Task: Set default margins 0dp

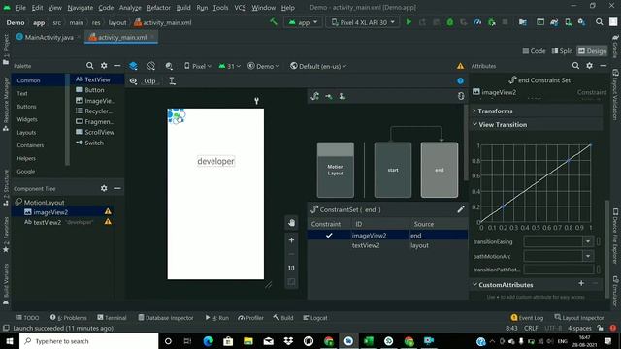Action: 149,81
